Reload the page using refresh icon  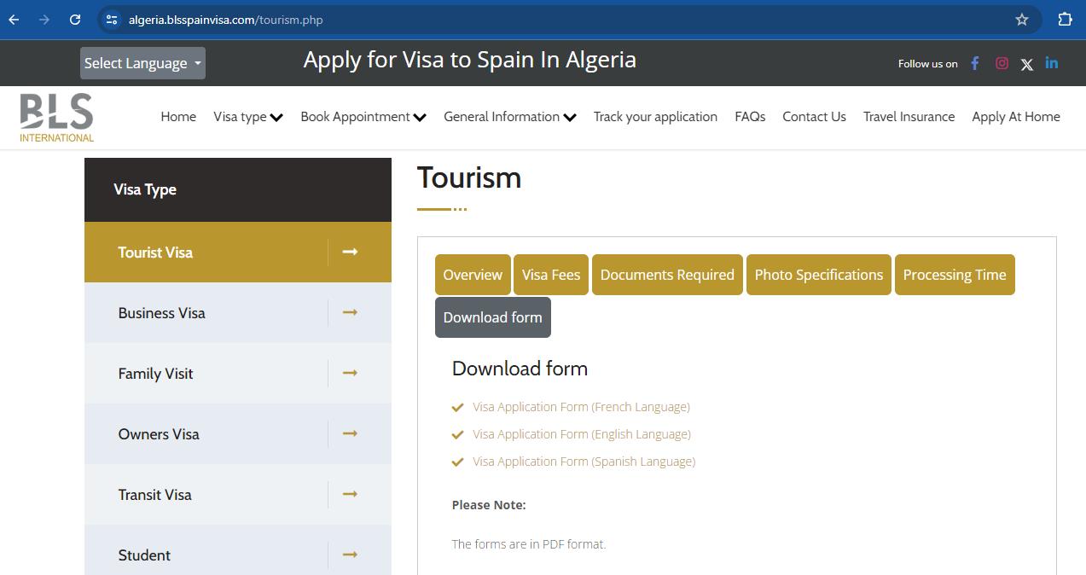tap(75, 20)
